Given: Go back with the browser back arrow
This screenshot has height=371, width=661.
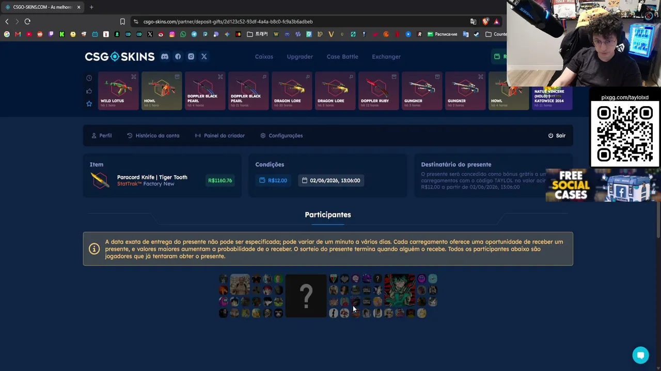Looking at the screenshot, I should point(7,22).
